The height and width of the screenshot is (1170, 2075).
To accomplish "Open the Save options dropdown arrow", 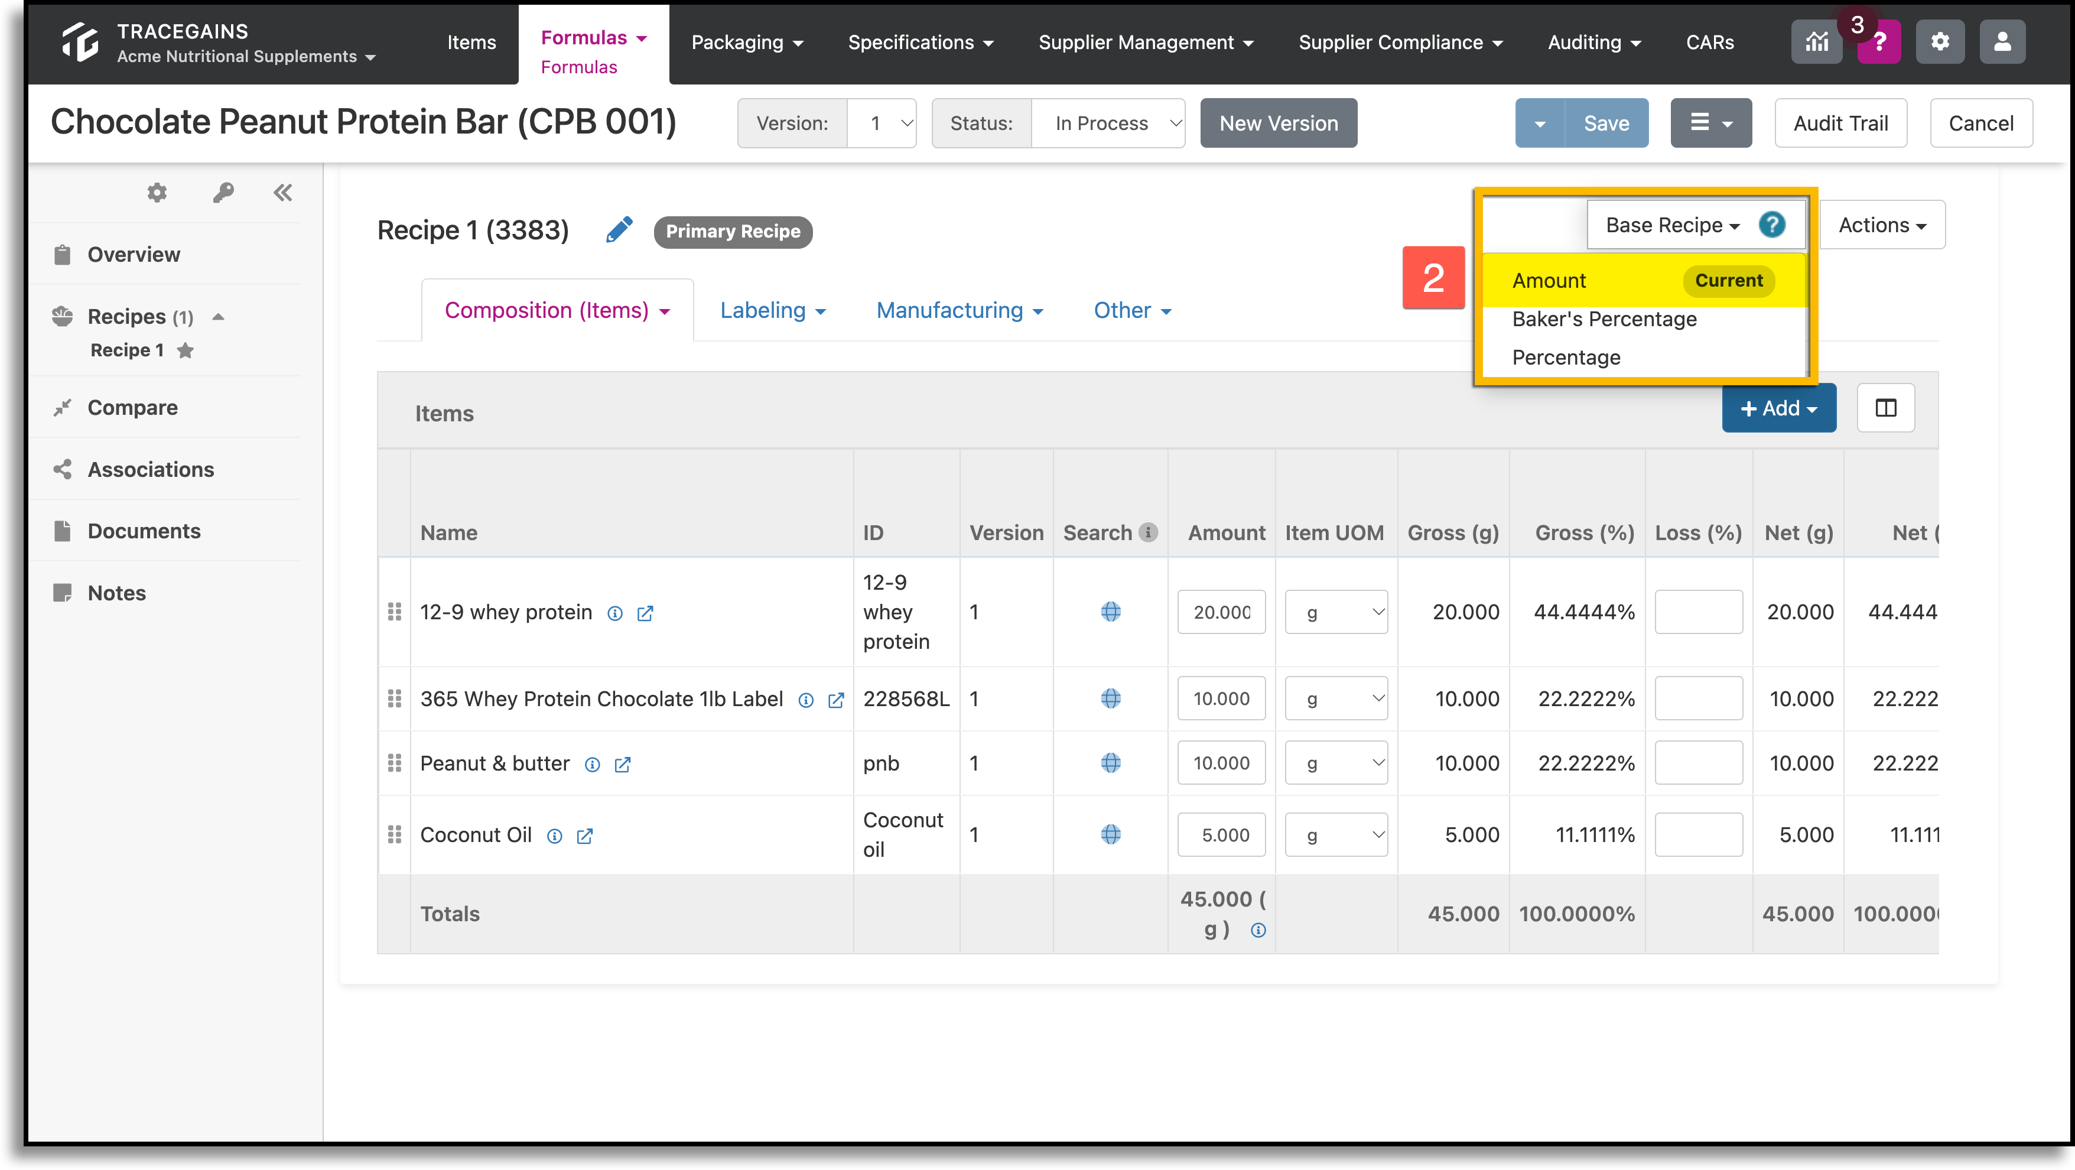I will pos(1539,123).
